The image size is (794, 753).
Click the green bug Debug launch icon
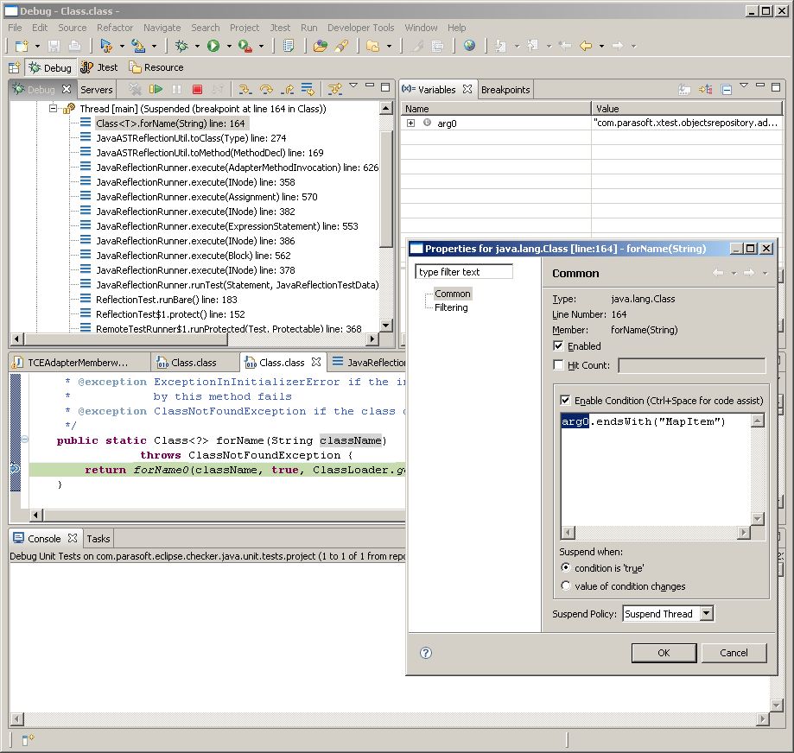pos(181,46)
